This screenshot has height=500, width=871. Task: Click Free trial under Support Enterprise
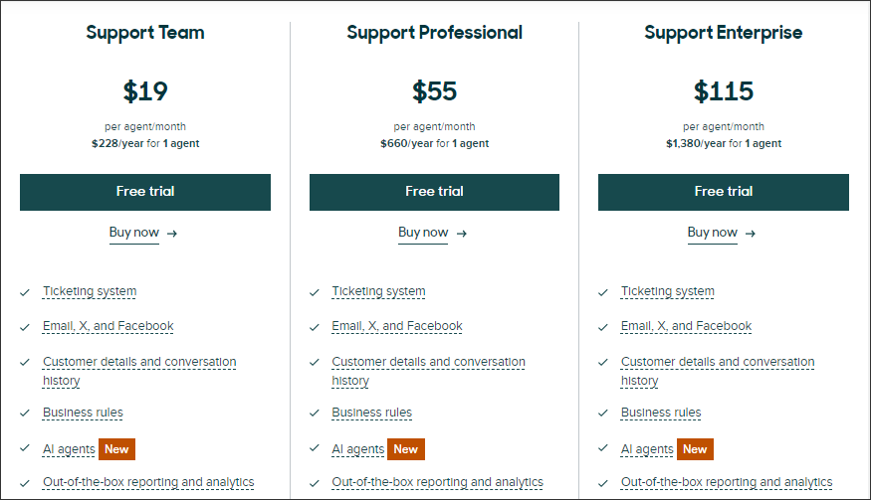(x=724, y=192)
